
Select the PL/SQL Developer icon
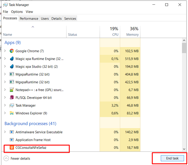(x=12, y=98)
